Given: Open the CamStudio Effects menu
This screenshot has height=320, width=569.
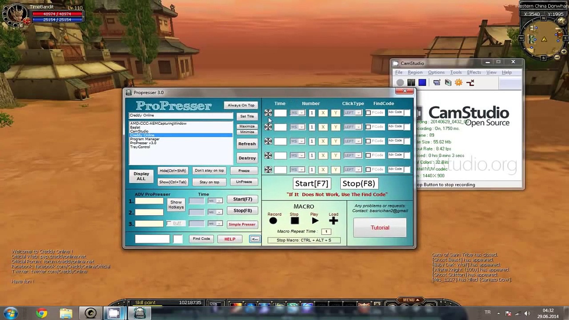Looking at the screenshot, I should tap(474, 72).
